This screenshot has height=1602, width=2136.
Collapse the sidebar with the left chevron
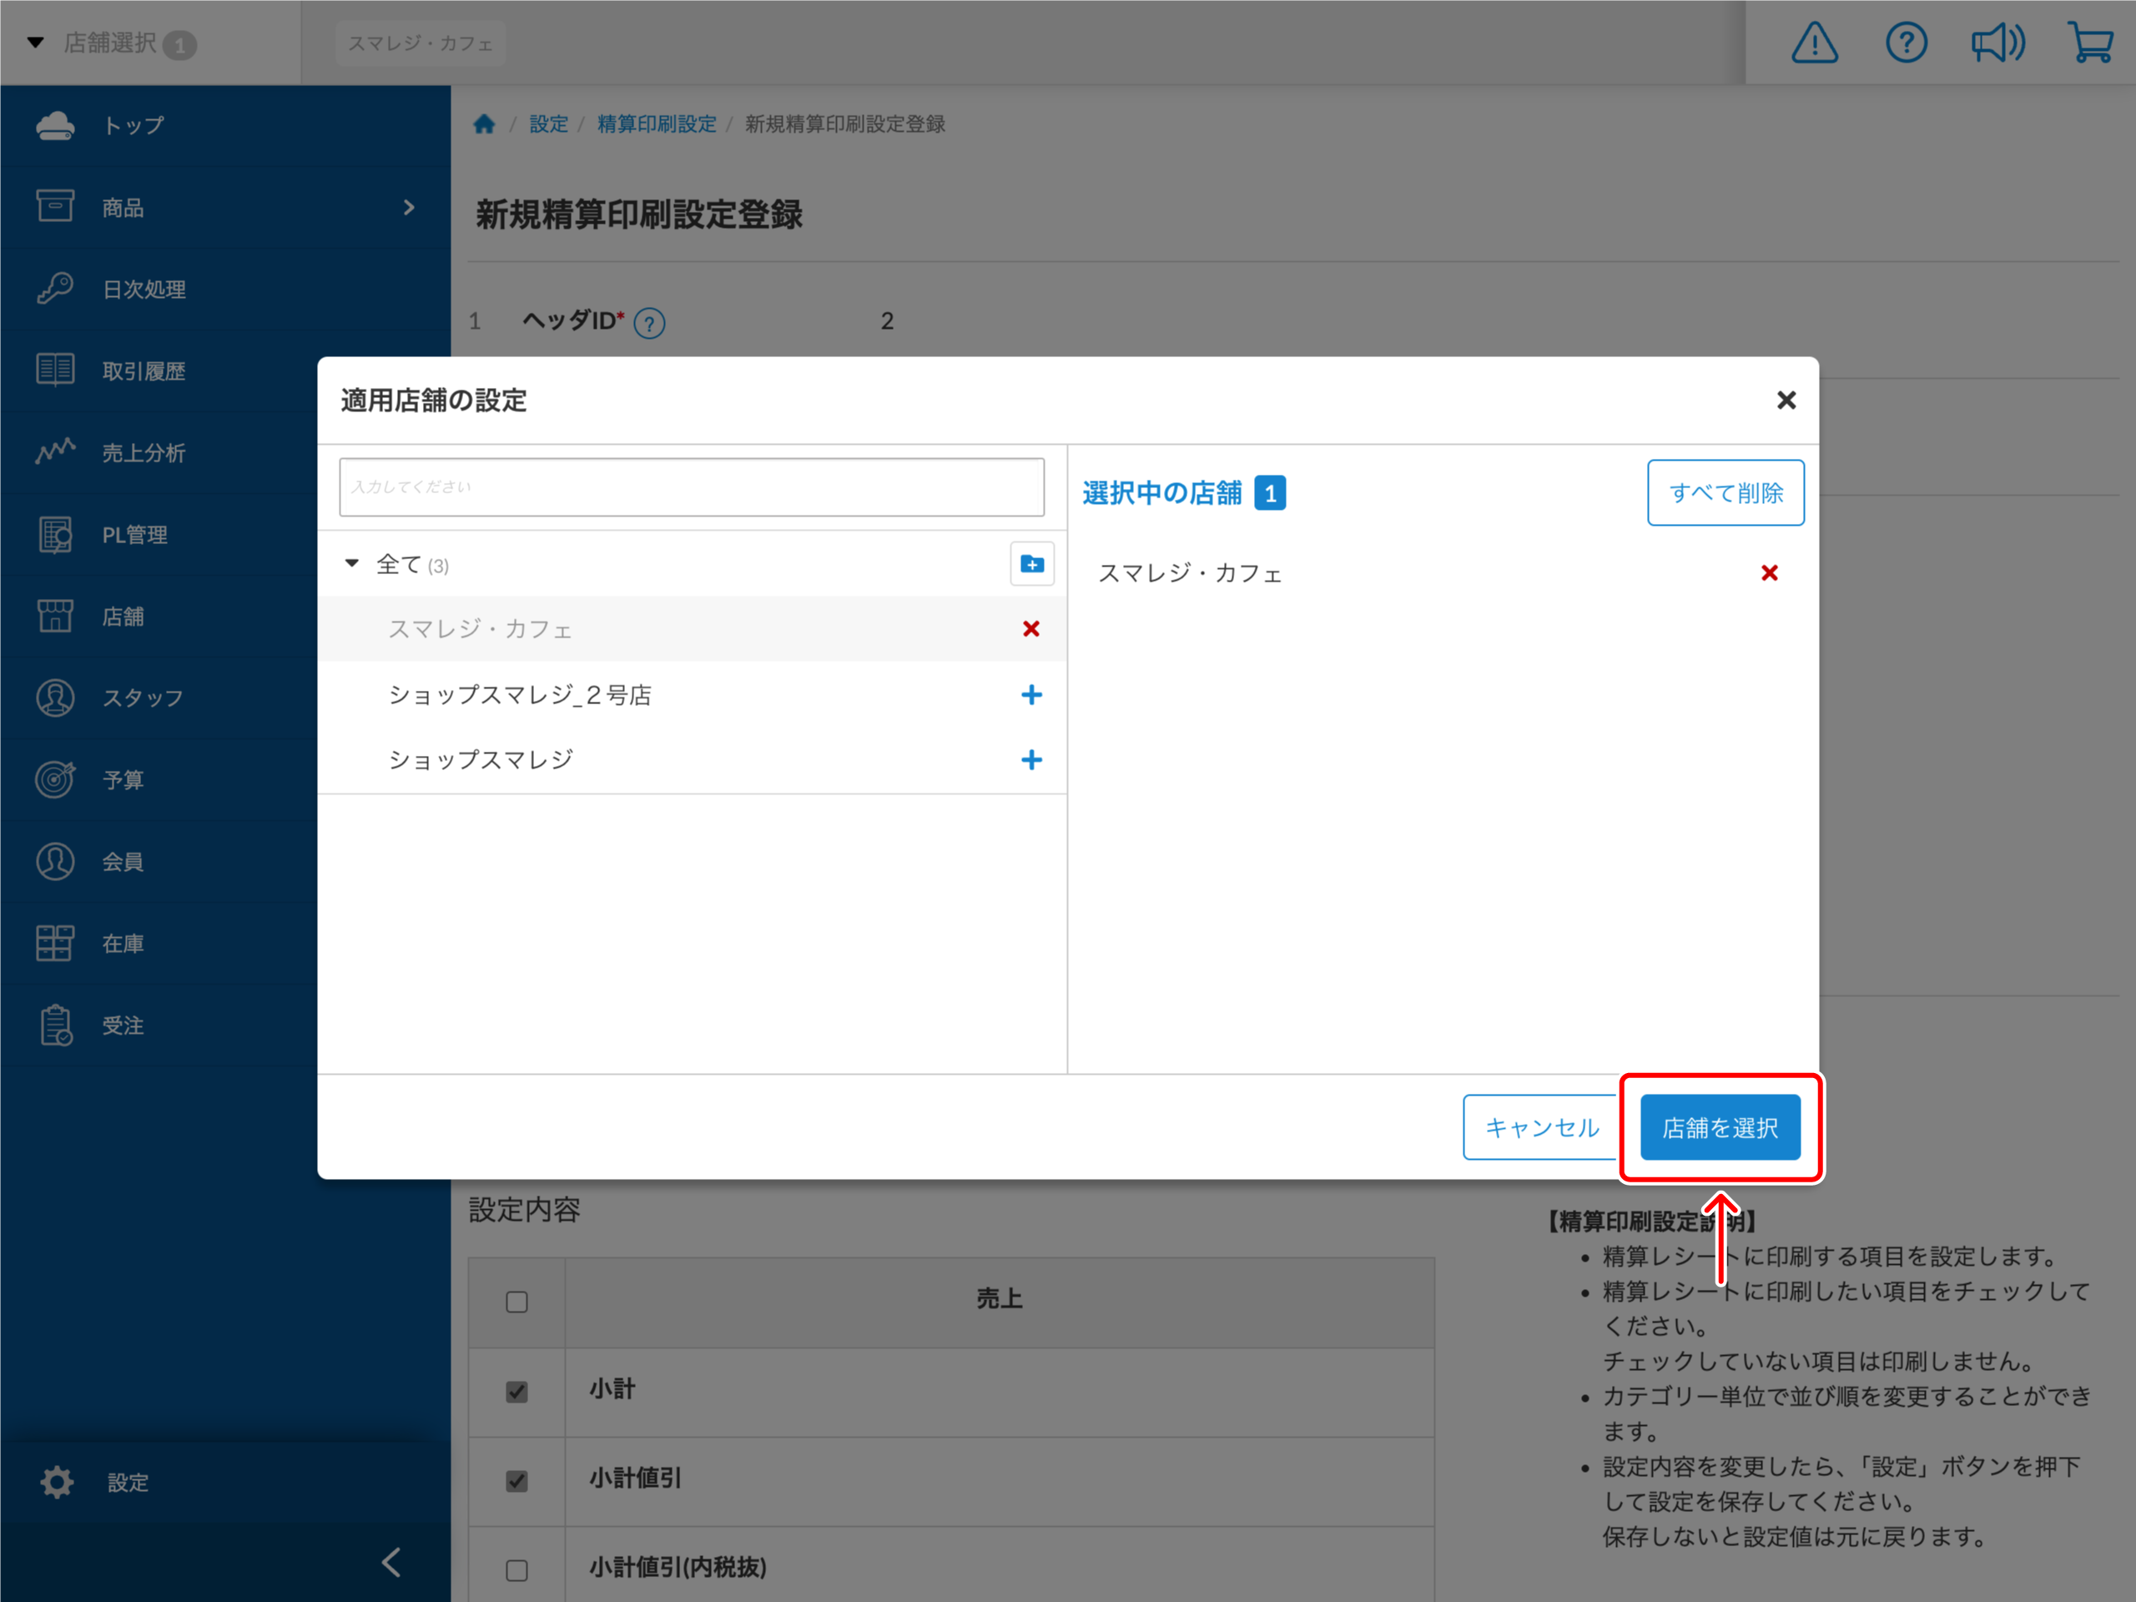click(391, 1561)
